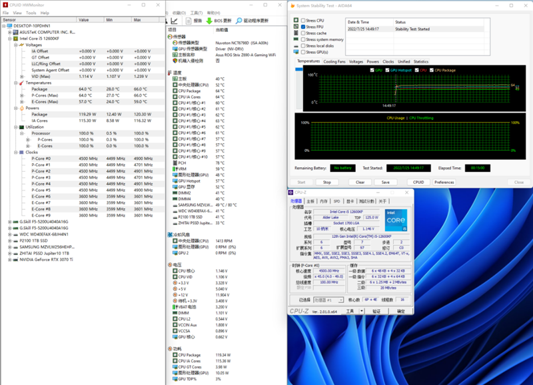
Task: Toggle the GPU Hotspot graph checkbox
Action: tap(387, 71)
